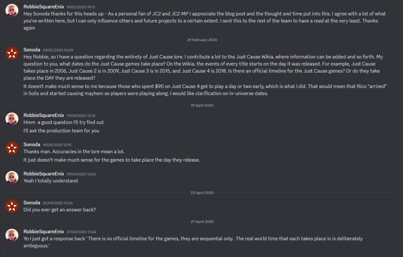Screen dimensions: 403x257
Task: Click RobbieSquareEnix name on the 13:26 message
Action: click(x=44, y=173)
